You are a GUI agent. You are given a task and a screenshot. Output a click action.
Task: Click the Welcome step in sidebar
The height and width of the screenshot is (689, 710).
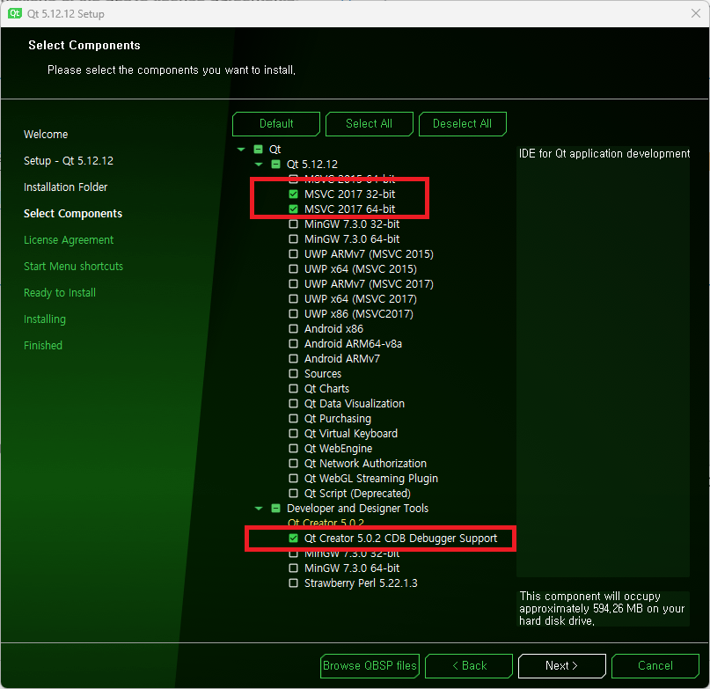tap(46, 134)
